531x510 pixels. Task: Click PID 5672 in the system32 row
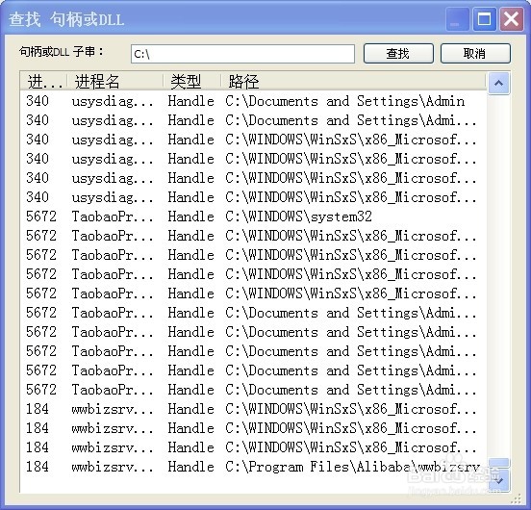click(x=41, y=217)
